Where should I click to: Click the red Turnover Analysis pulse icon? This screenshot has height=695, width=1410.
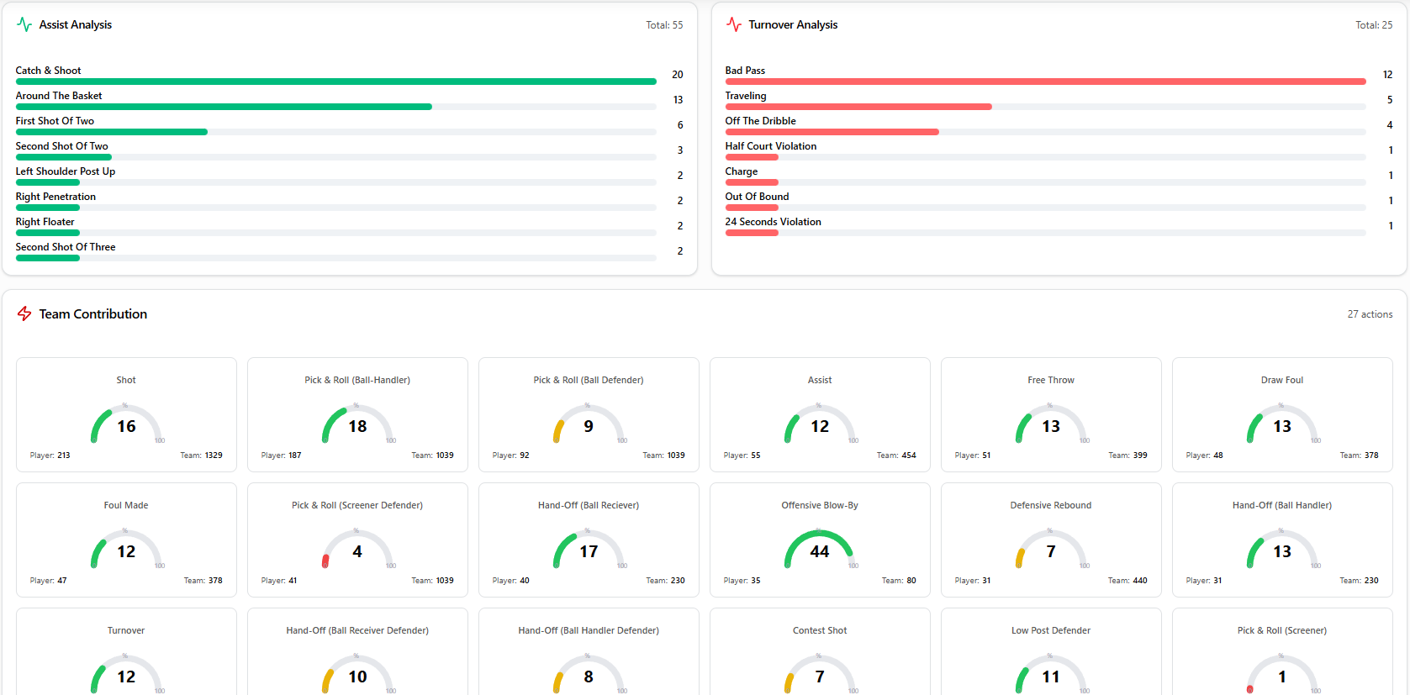[x=734, y=24]
